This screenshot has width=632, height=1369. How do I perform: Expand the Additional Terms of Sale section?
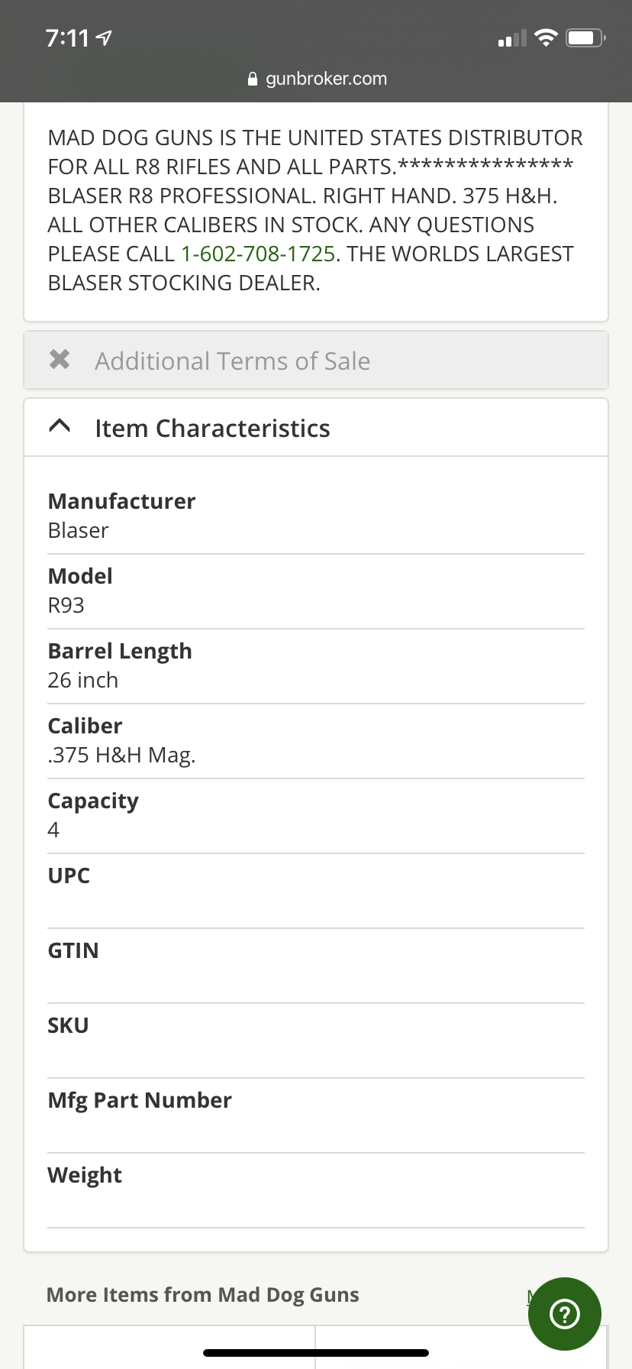[232, 361]
